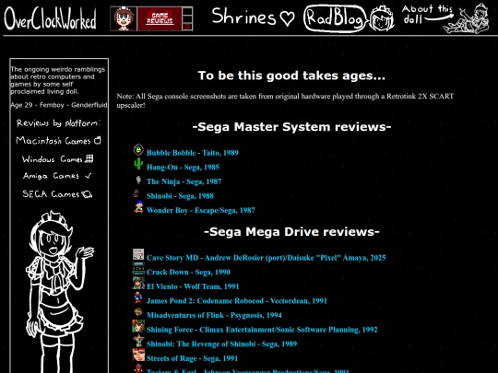Open the Shining Force review link
Viewport: 498px width, 373px height.
(x=262, y=330)
